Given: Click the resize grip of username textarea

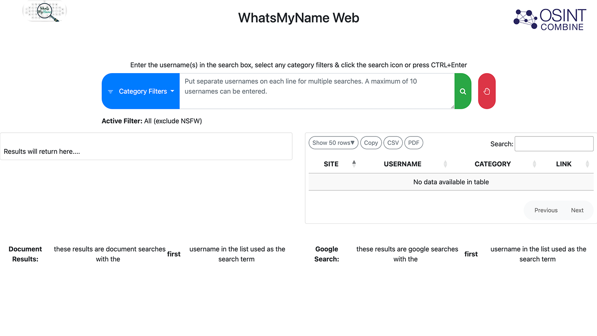Looking at the screenshot, I should 452,107.
